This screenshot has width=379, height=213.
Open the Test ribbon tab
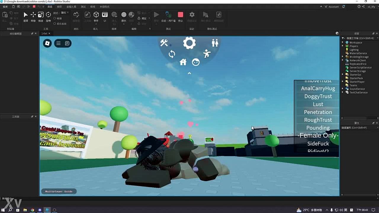pos(83,7)
